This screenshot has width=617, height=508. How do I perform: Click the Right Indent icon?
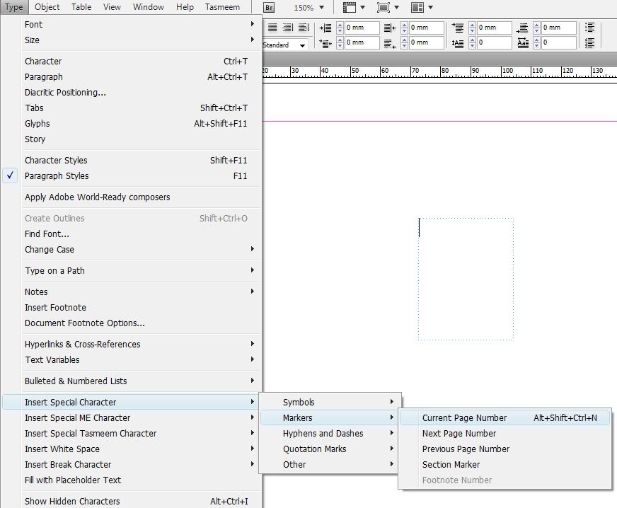390,28
